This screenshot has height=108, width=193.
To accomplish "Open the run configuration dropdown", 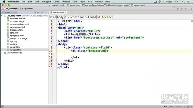I will coord(174,9).
